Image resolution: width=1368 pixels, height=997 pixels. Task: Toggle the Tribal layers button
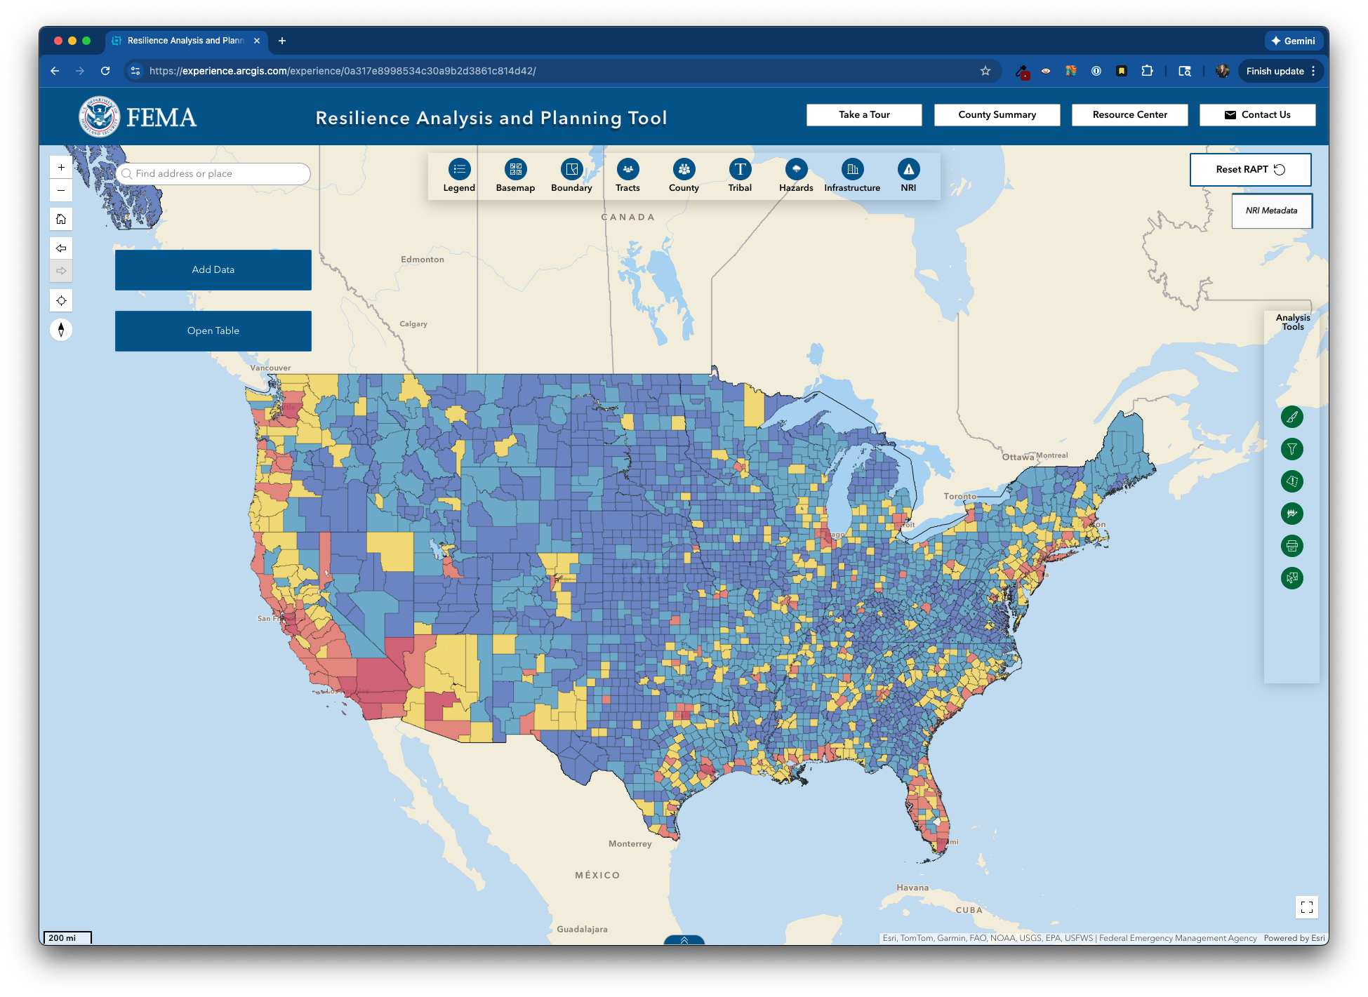pos(740,169)
